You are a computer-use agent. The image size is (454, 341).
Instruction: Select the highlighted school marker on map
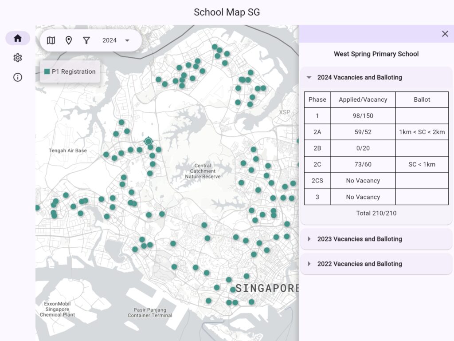(148, 141)
